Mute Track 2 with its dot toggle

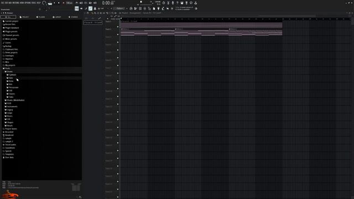pos(118,34)
